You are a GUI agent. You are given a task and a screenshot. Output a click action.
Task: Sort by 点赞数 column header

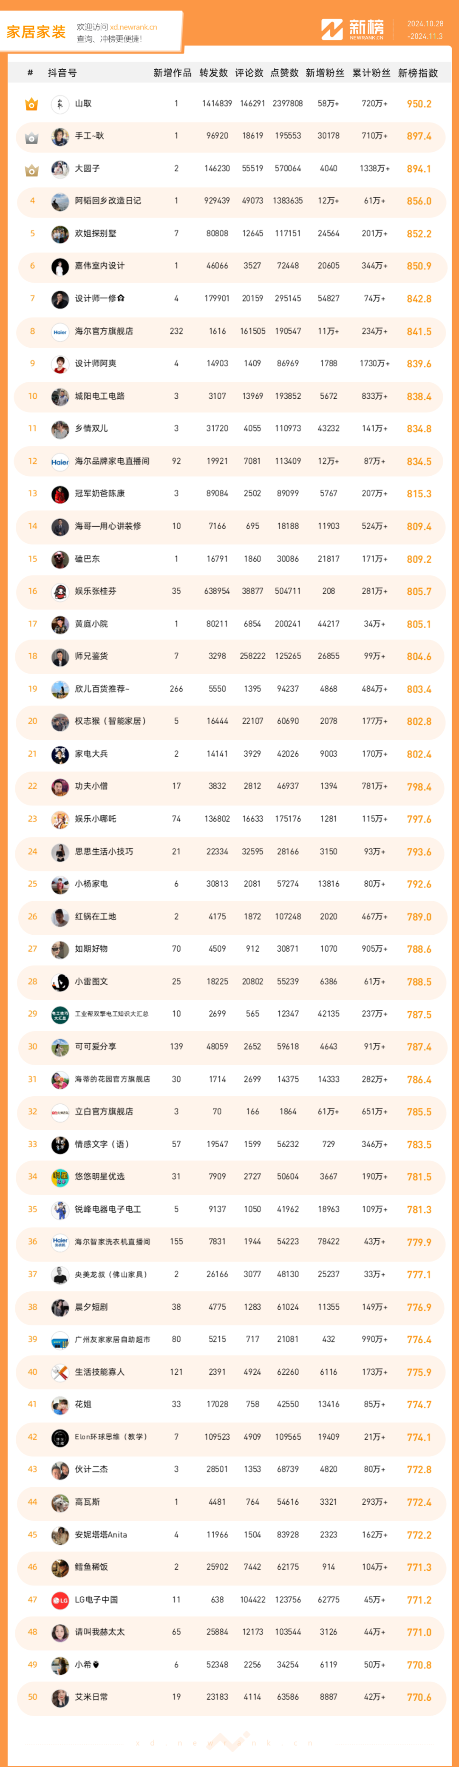coord(284,73)
